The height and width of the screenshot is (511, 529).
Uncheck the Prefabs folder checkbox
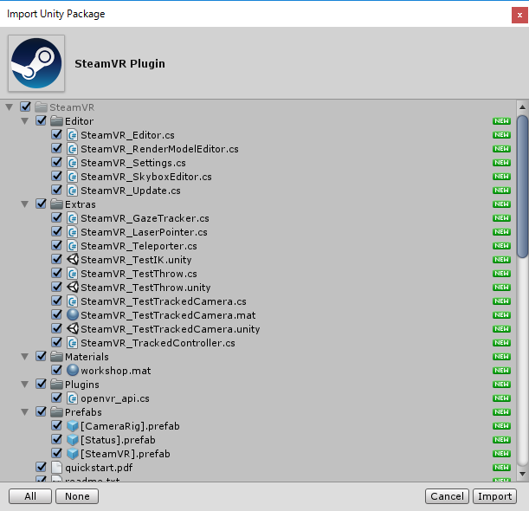(42, 411)
